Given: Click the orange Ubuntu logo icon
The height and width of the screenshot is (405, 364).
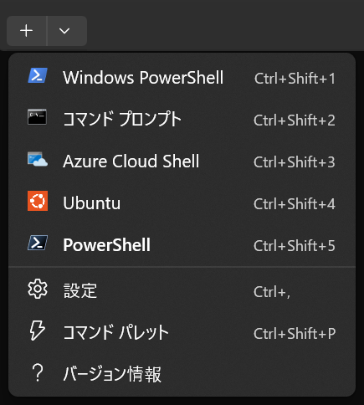Looking at the screenshot, I should click(x=38, y=201).
